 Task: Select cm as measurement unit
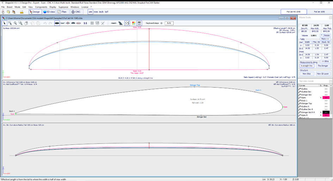click(x=91, y=12)
